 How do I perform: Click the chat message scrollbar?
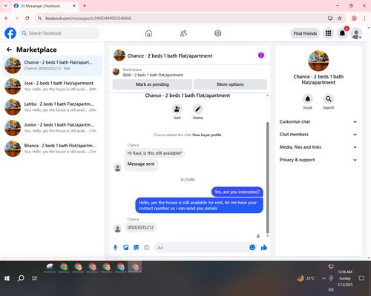coord(267,178)
